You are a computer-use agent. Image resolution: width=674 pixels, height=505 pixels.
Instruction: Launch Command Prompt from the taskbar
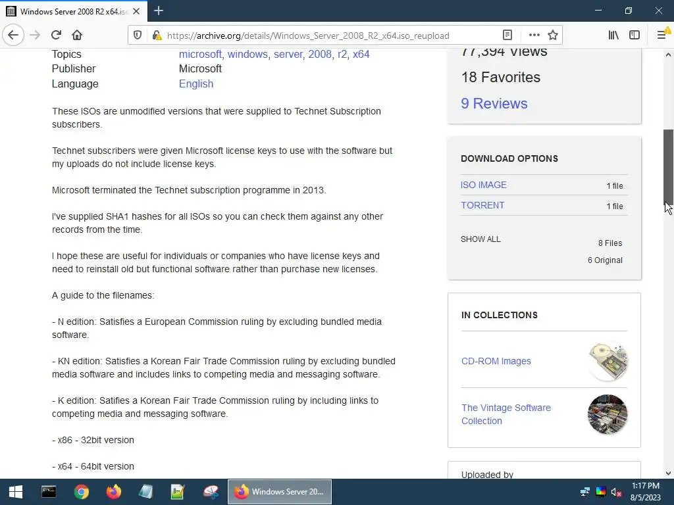click(x=49, y=492)
